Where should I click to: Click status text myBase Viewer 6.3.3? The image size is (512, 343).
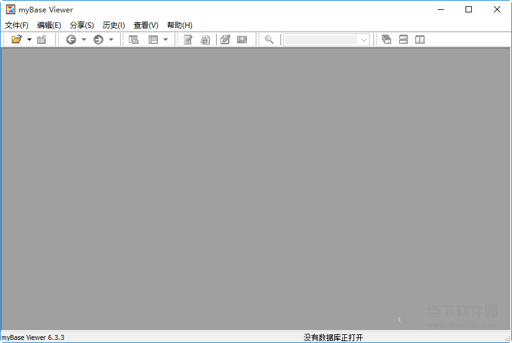pos(33,337)
